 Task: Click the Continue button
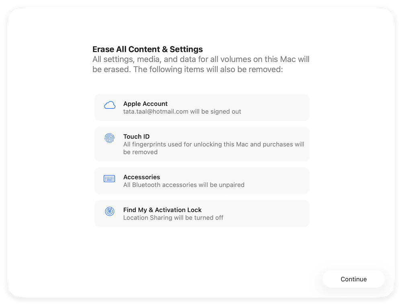(x=353, y=279)
